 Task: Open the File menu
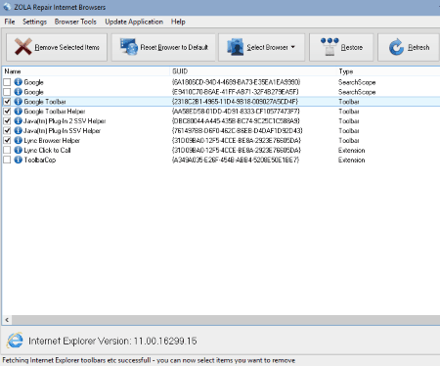(x=10, y=22)
